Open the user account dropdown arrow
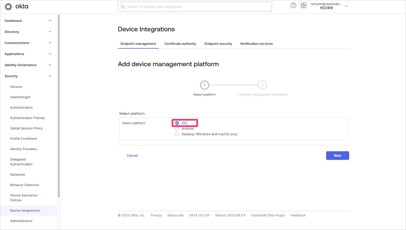 click(346, 6)
